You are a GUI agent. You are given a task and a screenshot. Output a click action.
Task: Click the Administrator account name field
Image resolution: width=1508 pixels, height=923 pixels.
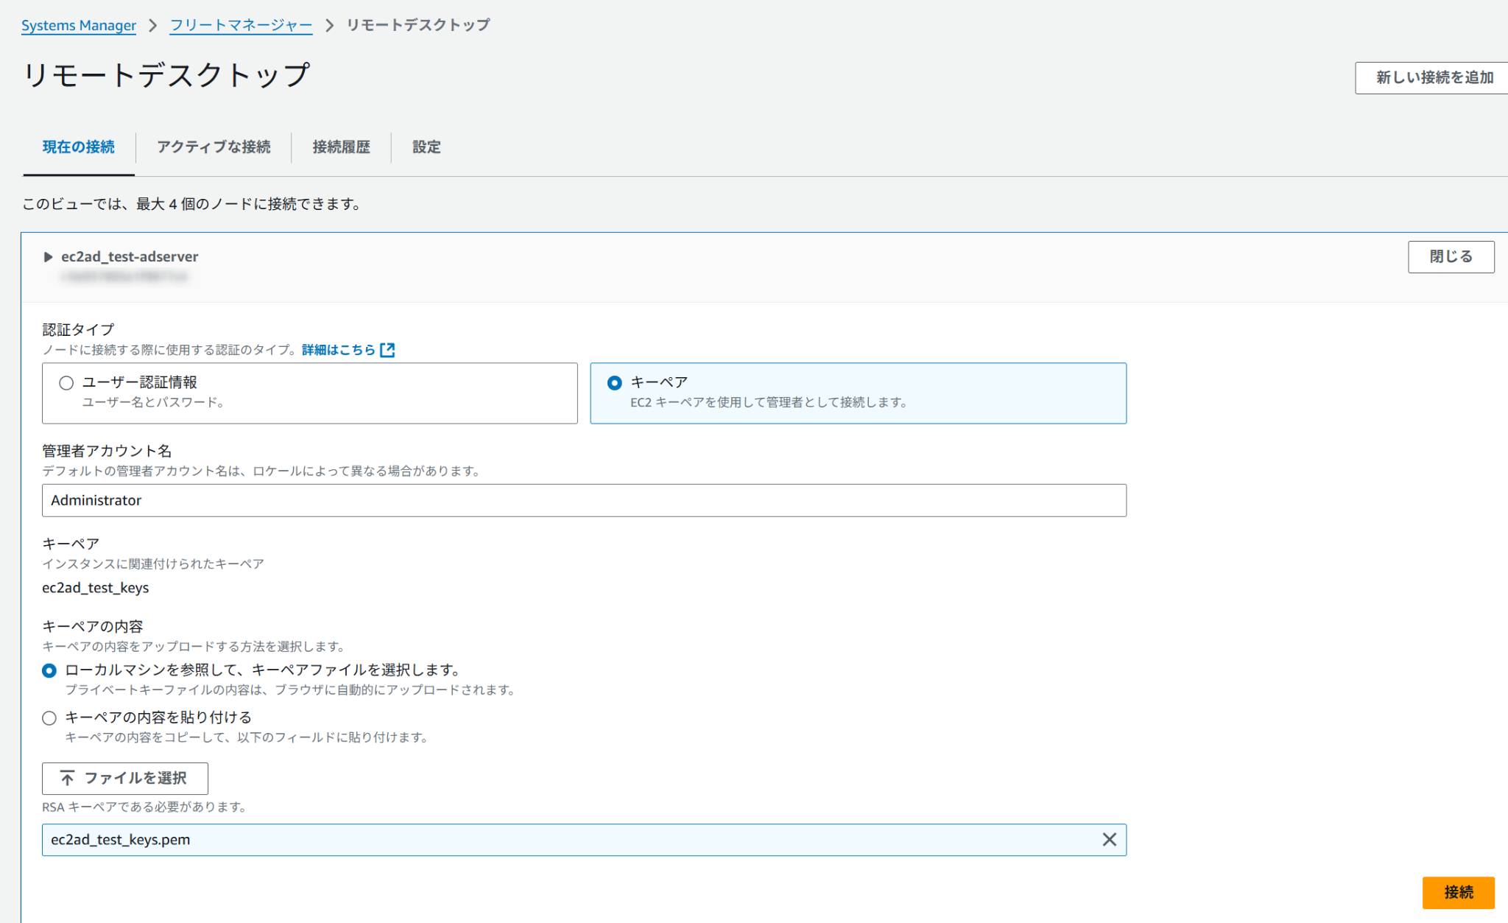click(x=583, y=501)
